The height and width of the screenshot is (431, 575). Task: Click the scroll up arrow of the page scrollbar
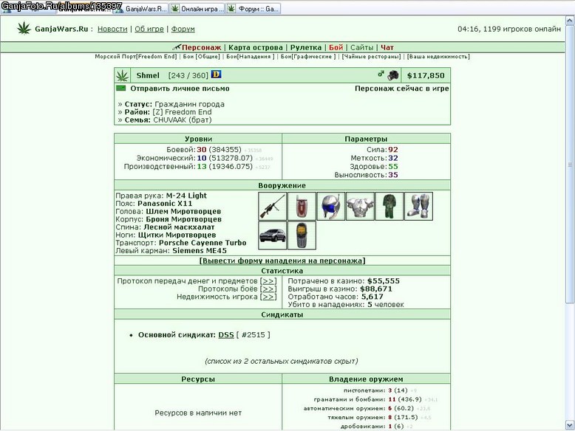pyautogui.click(x=570, y=20)
